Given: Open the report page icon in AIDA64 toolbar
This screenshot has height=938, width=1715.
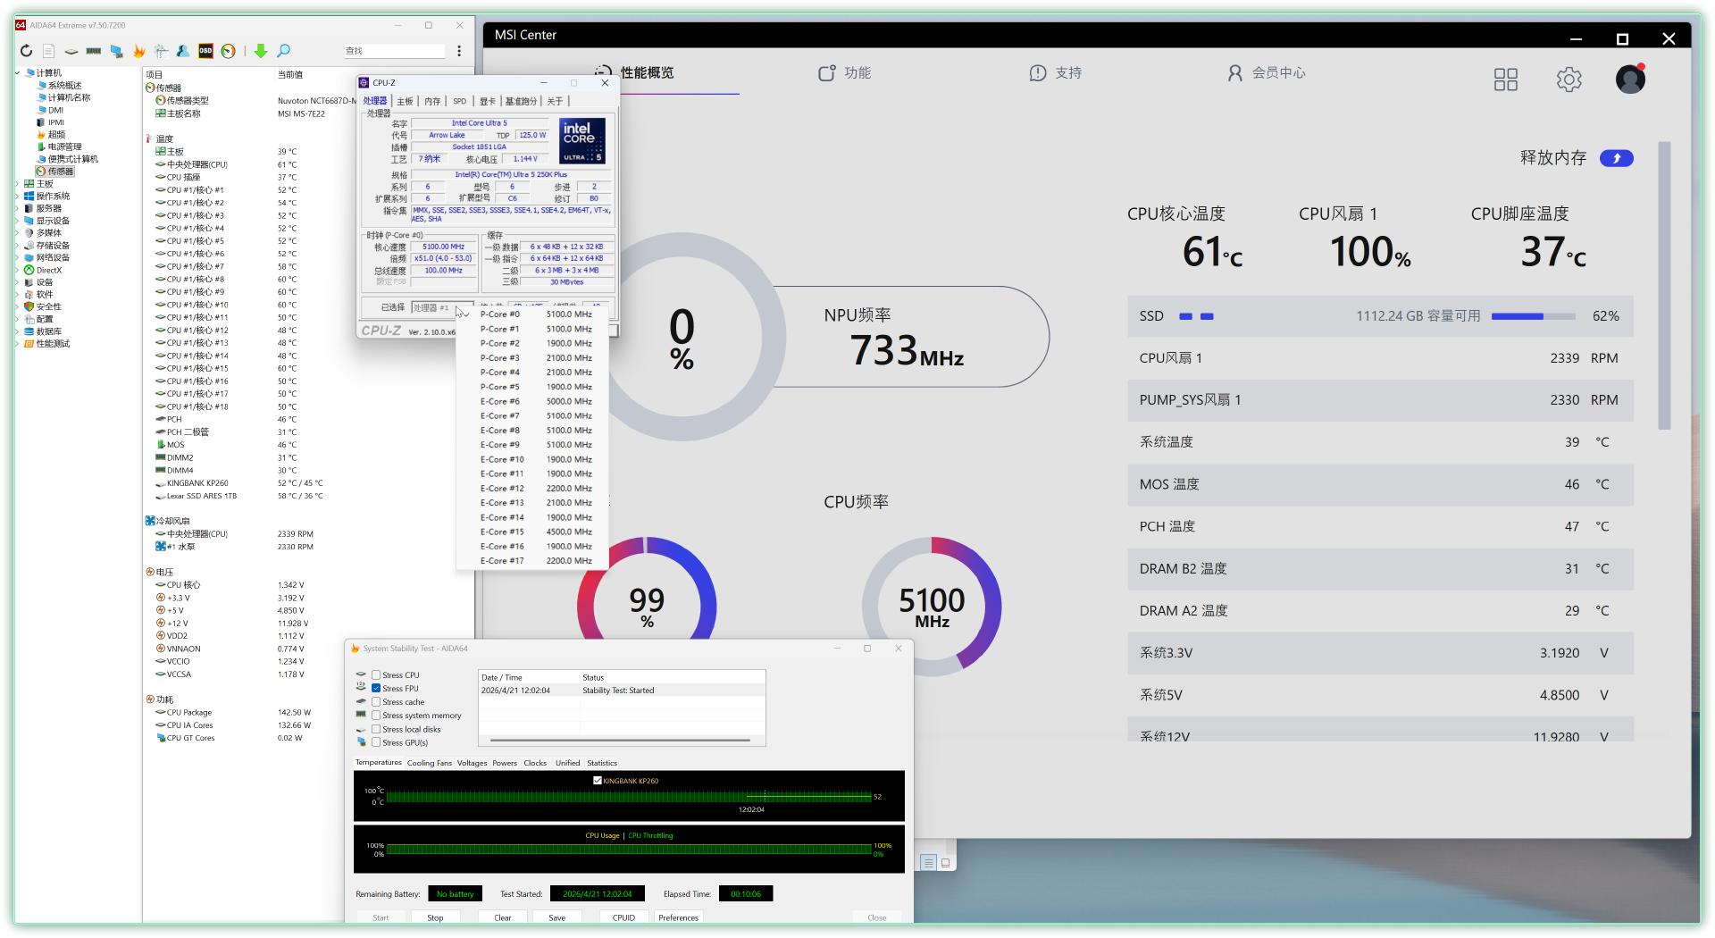Looking at the screenshot, I should pyautogui.click(x=48, y=51).
